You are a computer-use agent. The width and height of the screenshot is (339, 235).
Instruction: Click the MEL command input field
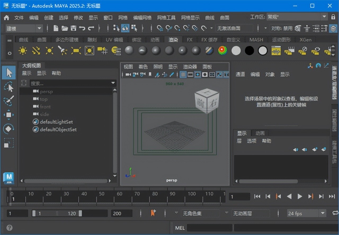point(209,228)
